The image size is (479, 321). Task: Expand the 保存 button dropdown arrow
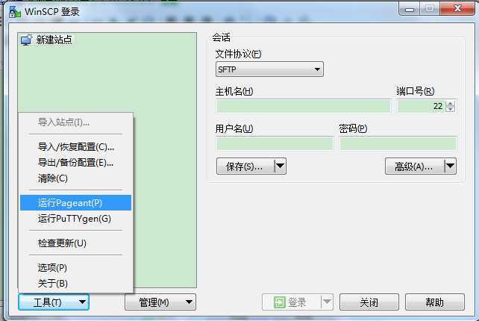[x=280, y=166]
